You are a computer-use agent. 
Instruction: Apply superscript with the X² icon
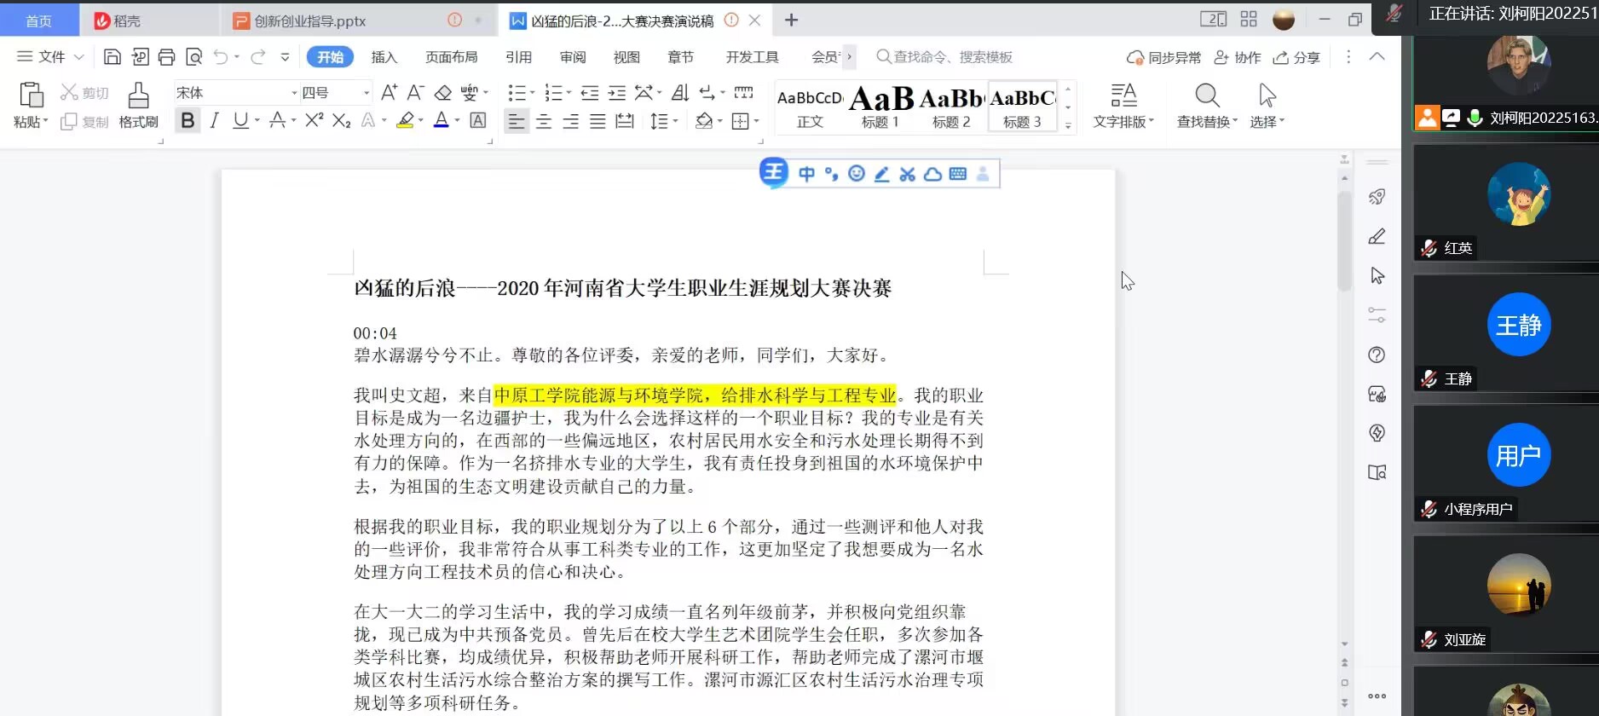314,121
